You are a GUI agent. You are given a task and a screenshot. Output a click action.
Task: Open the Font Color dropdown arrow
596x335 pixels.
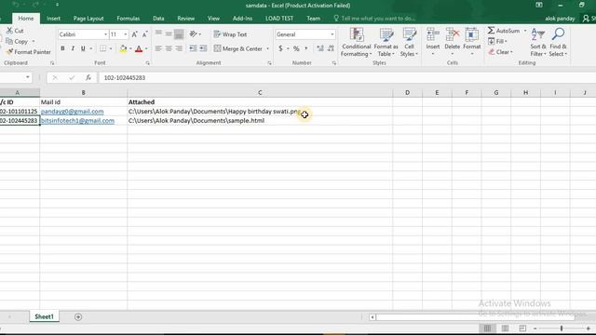(x=146, y=48)
